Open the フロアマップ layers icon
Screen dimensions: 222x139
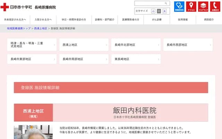203,7
